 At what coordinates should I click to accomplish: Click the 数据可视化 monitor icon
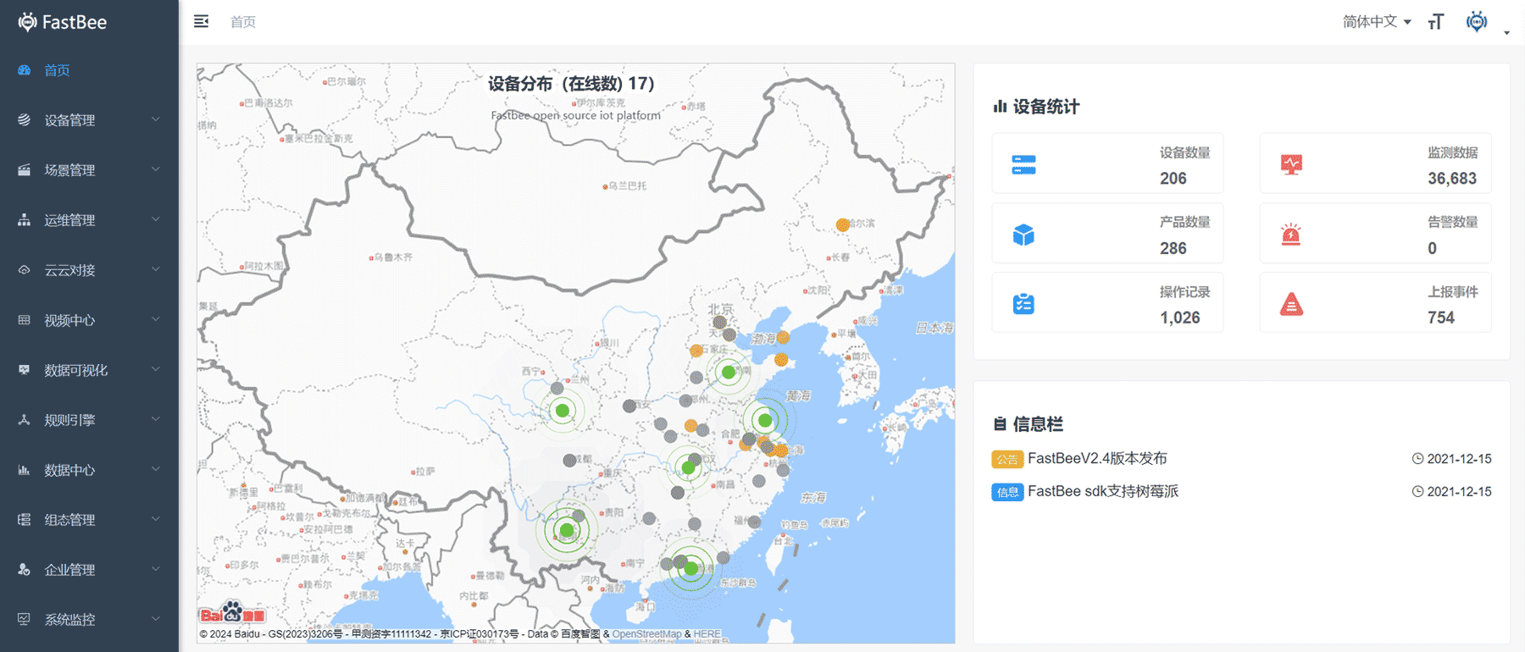pyautogui.click(x=24, y=370)
